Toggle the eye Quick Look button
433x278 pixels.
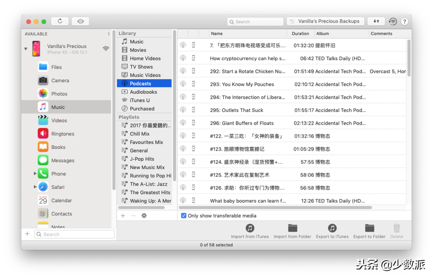pyautogui.click(x=80, y=21)
